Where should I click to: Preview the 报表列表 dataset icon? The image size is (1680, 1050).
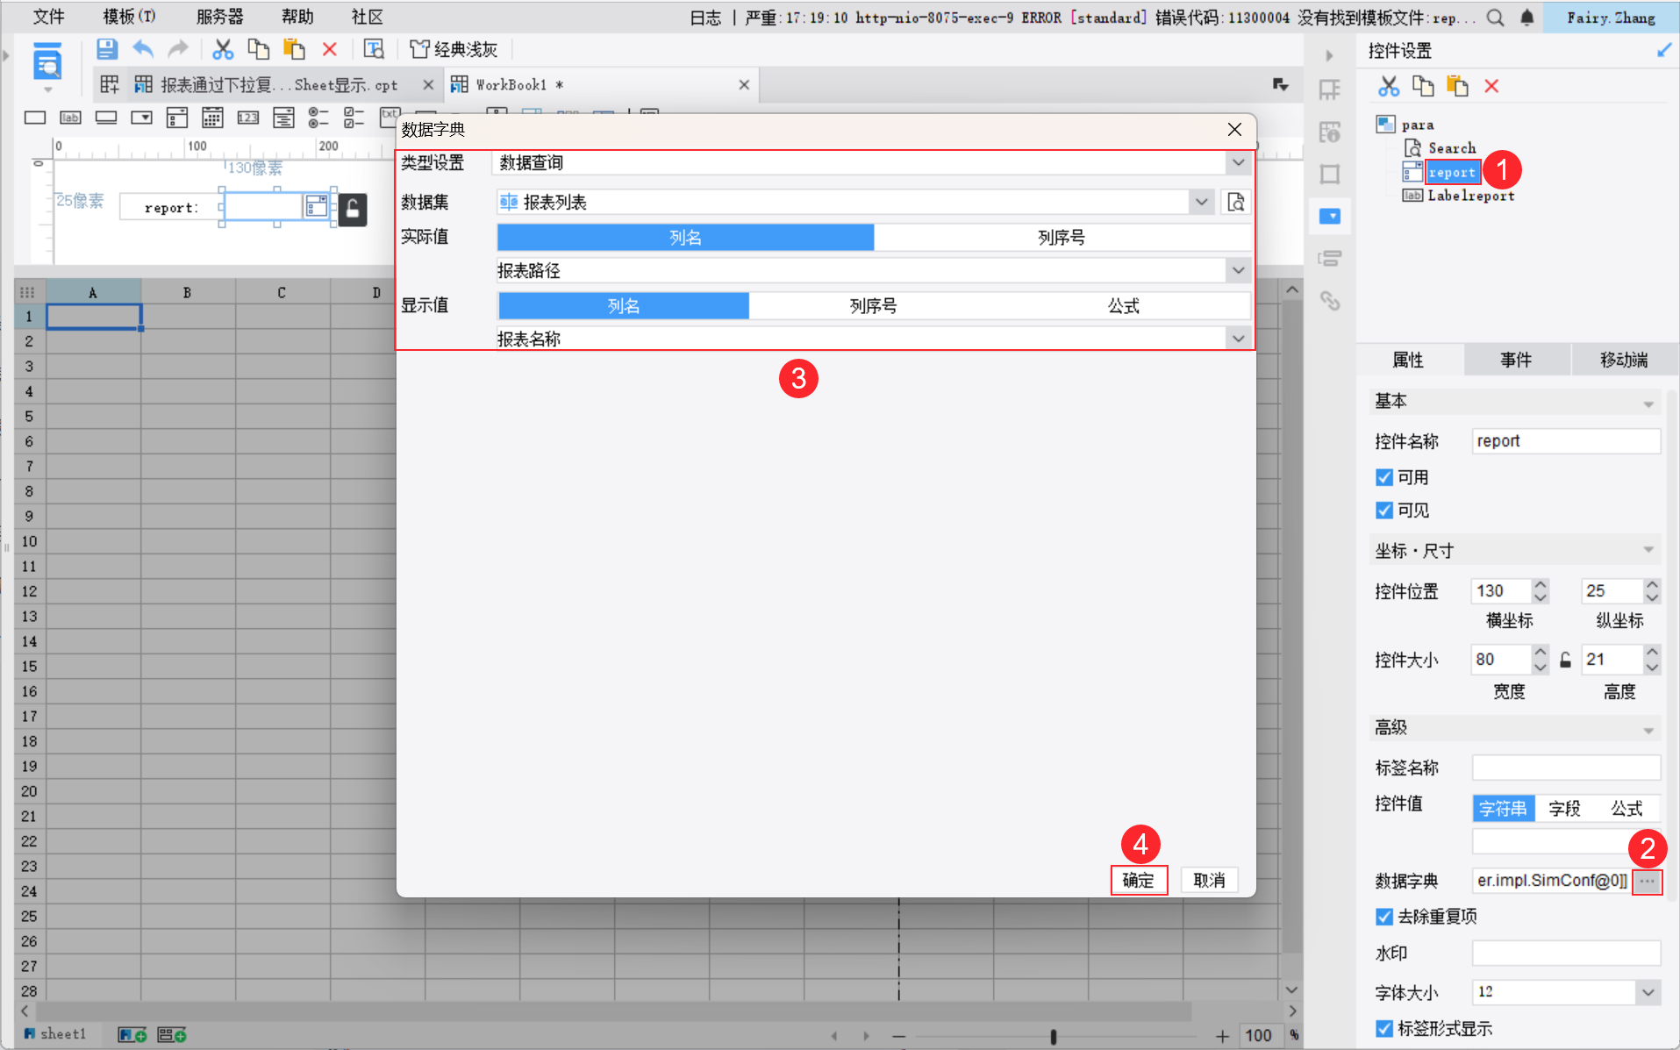(1236, 203)
